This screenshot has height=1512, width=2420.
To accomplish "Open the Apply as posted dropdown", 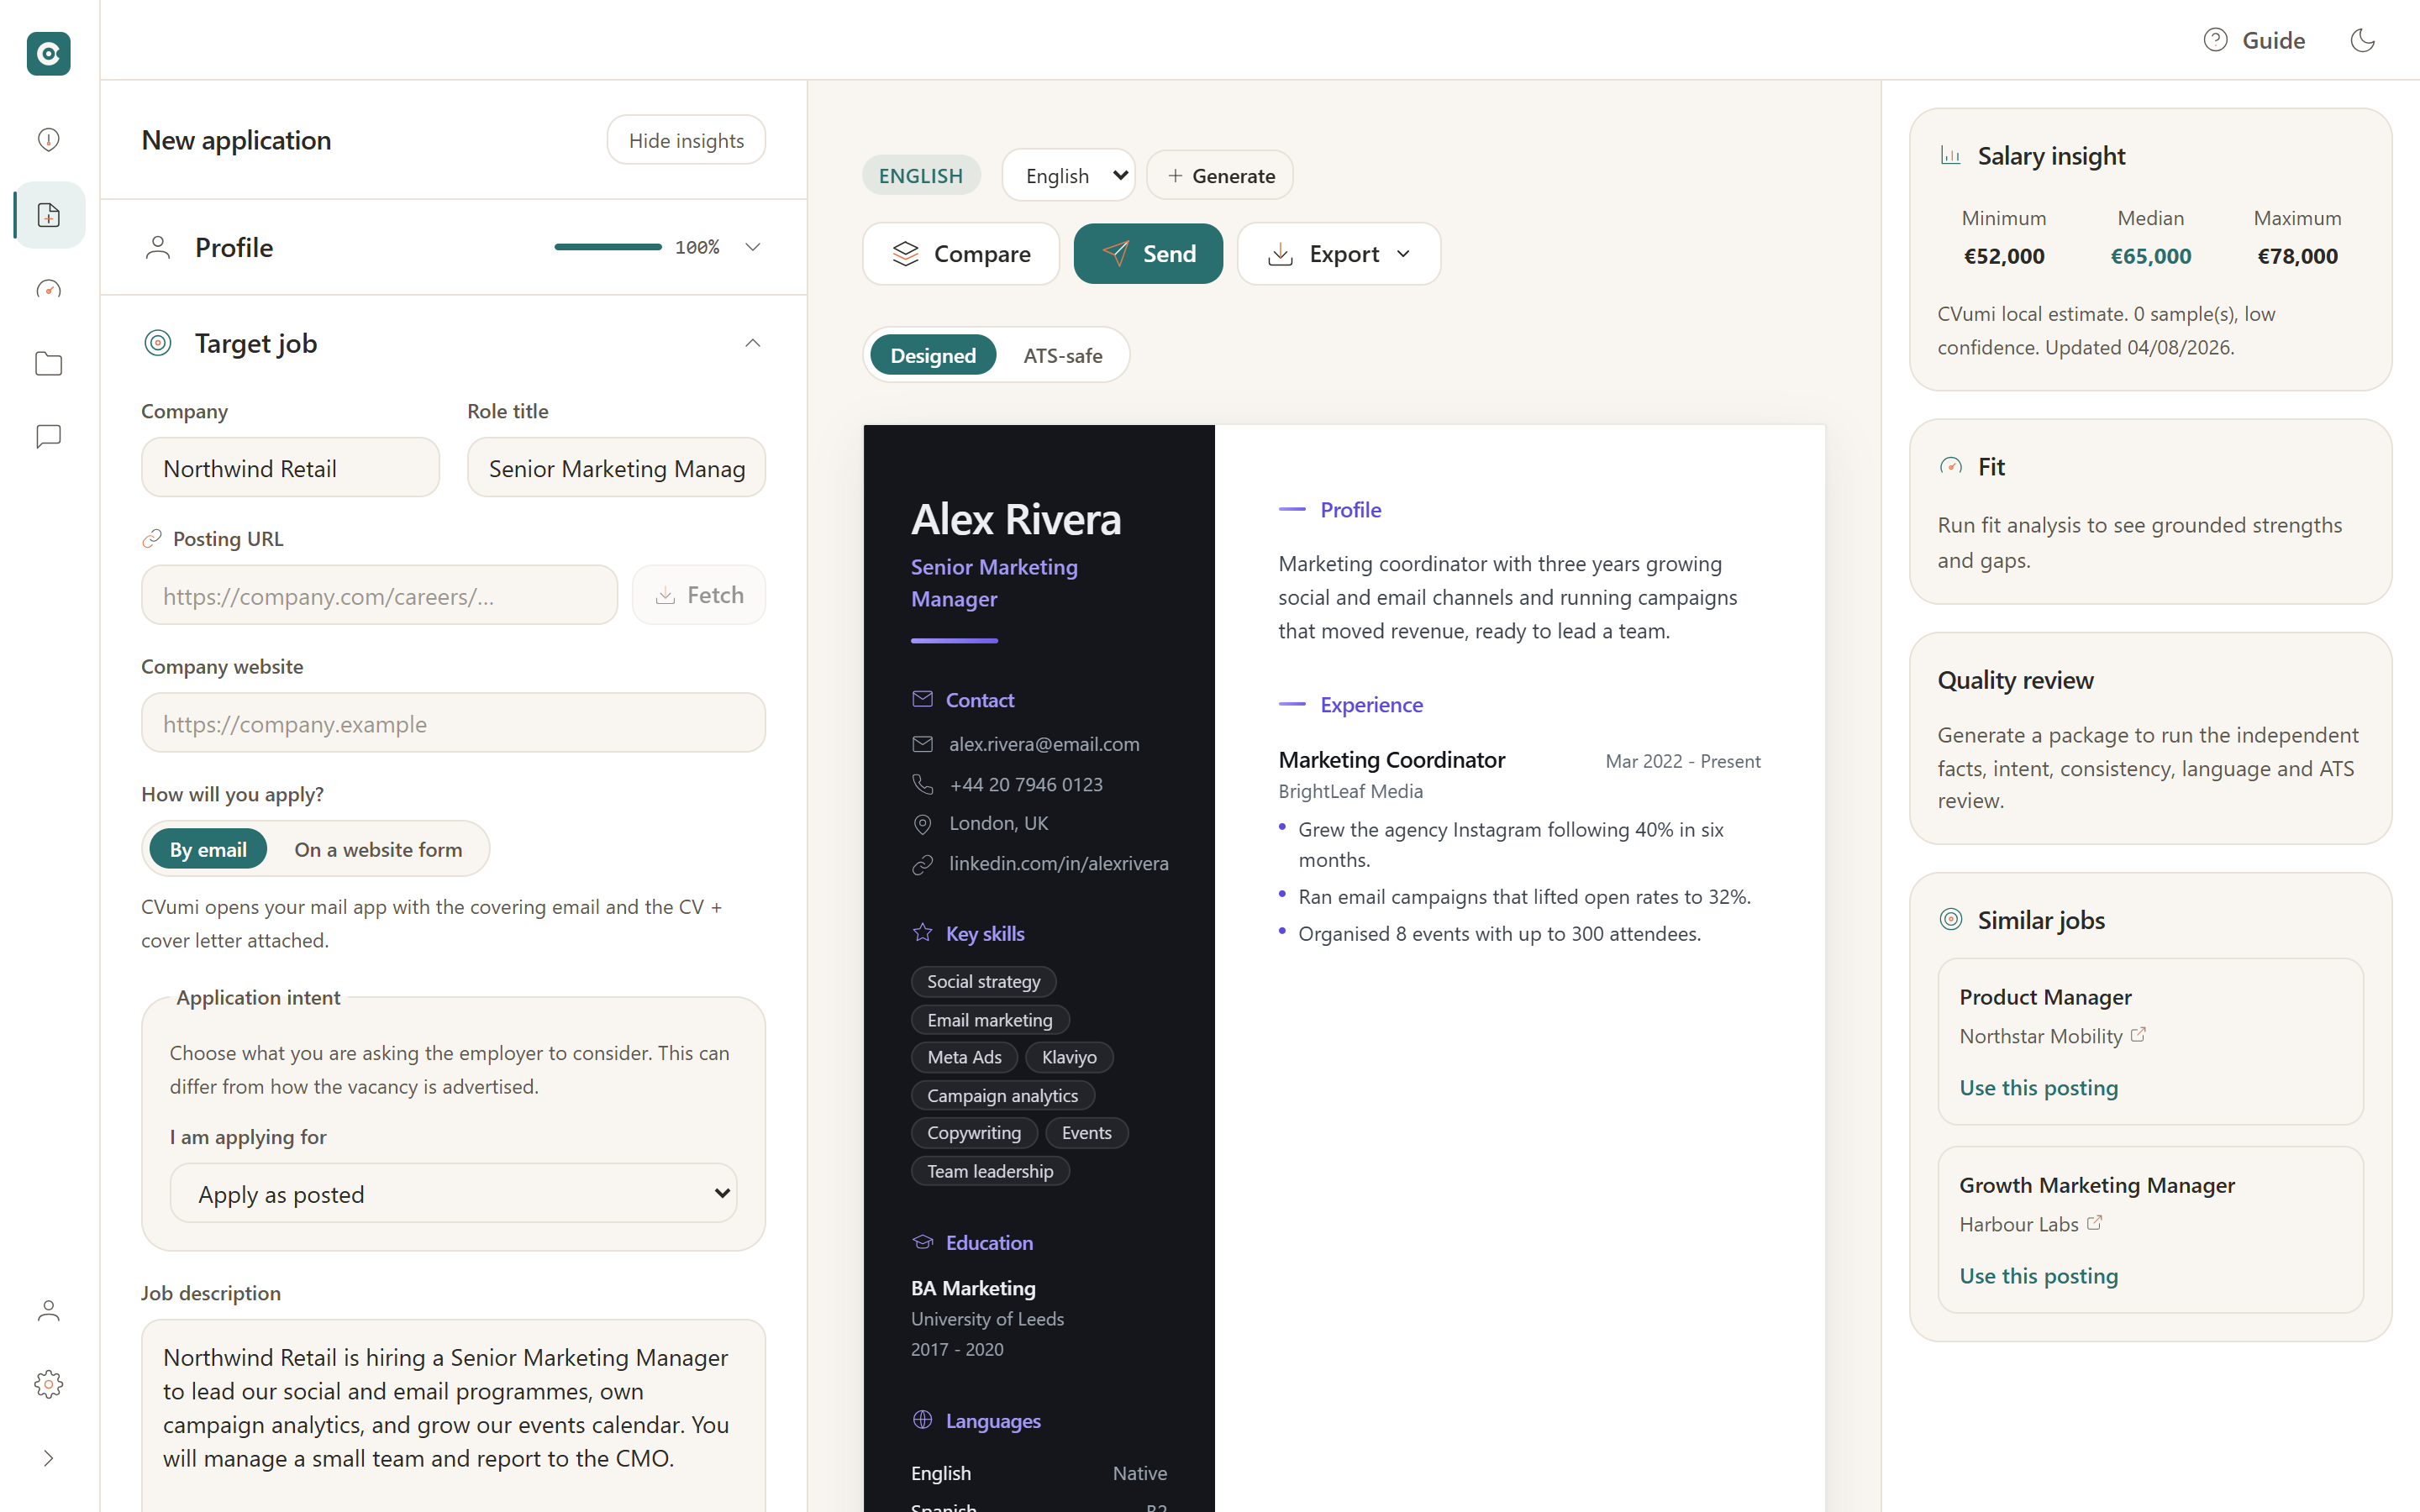I will point(454,1193).
